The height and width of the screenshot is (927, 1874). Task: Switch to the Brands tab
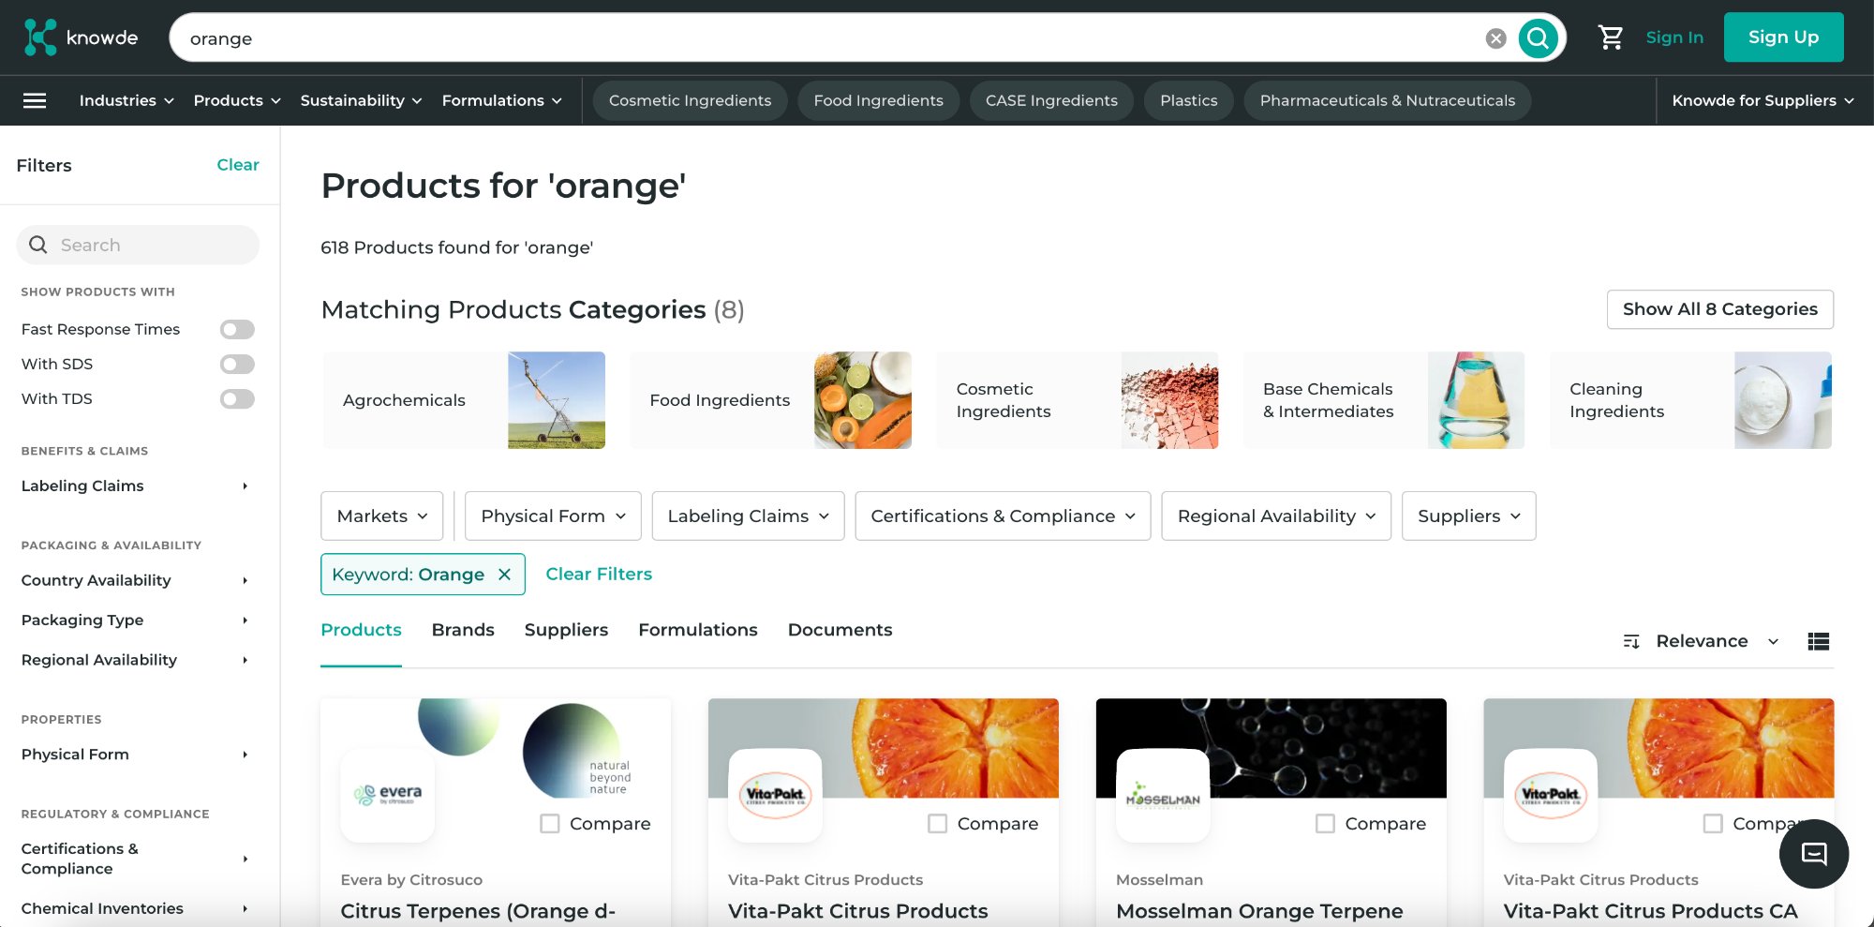click(x=463, y=630)
